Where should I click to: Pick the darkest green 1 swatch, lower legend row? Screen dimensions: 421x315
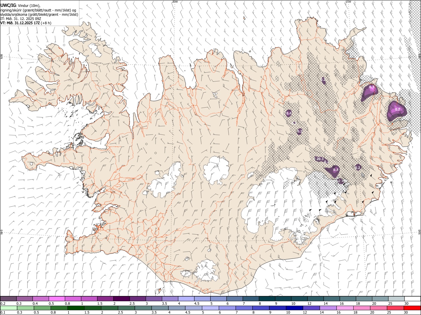coord(76,308)
